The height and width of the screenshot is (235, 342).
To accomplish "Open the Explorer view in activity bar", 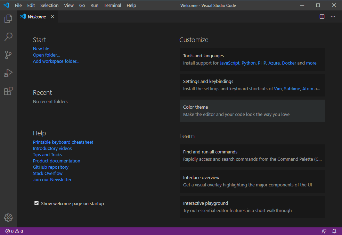I will 8,19.
